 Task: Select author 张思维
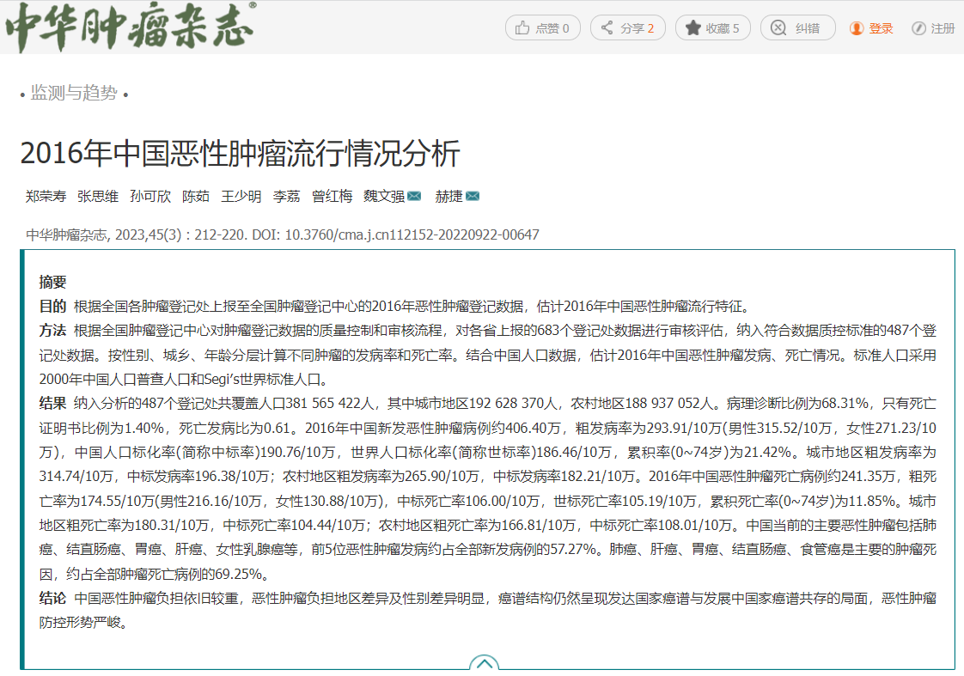point(98,196)
